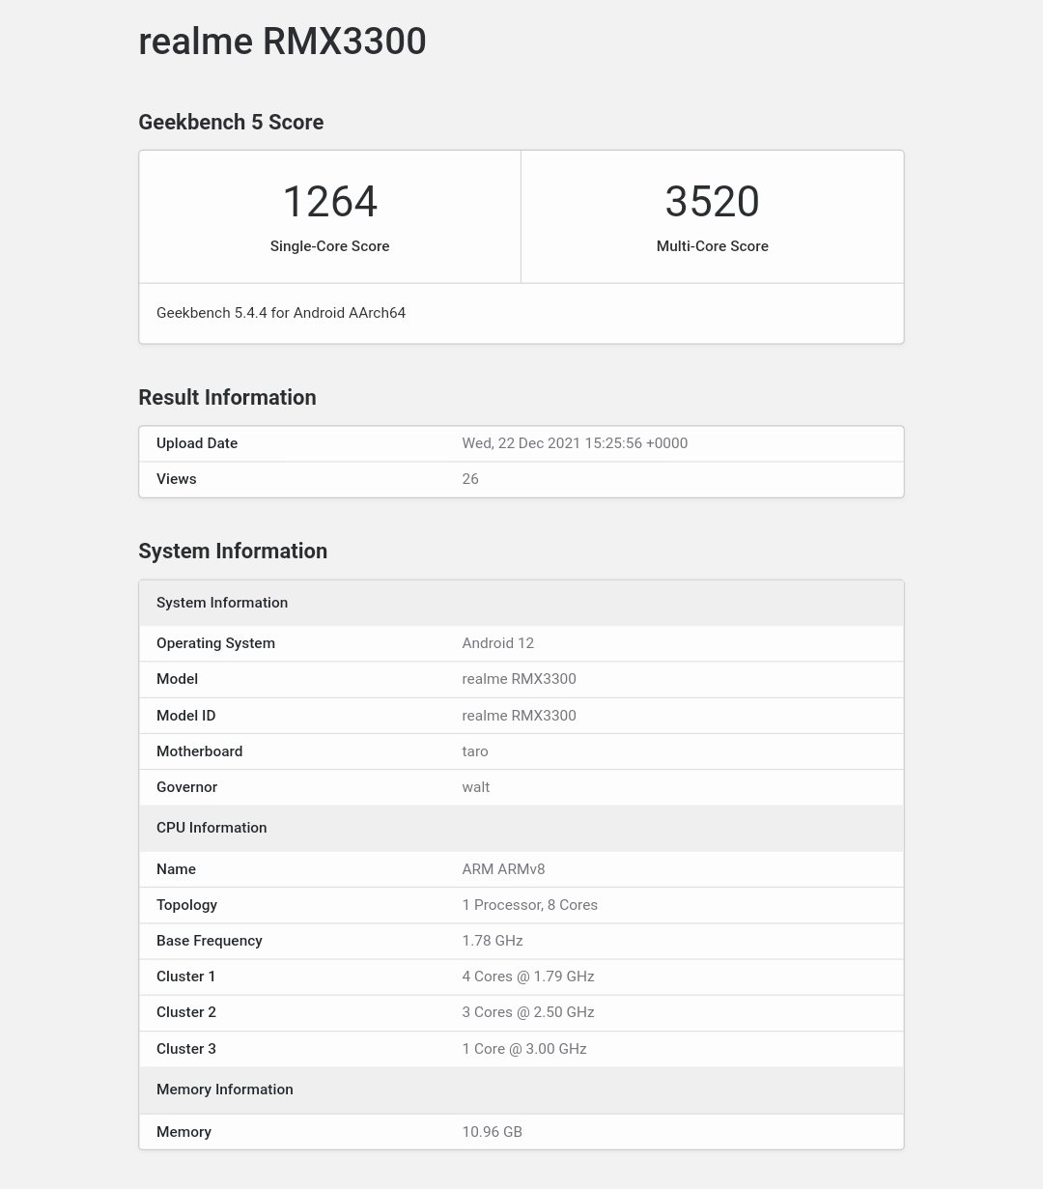
Task: Select the governor value walt
Action: [476, 787]
